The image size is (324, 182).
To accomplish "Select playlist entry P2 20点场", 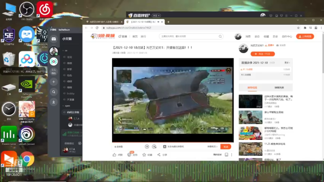I will 266,75.
